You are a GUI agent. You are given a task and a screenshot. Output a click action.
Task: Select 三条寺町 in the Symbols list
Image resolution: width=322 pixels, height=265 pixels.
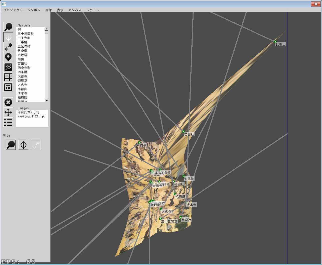pyautogui.click(x=31, y=38)
